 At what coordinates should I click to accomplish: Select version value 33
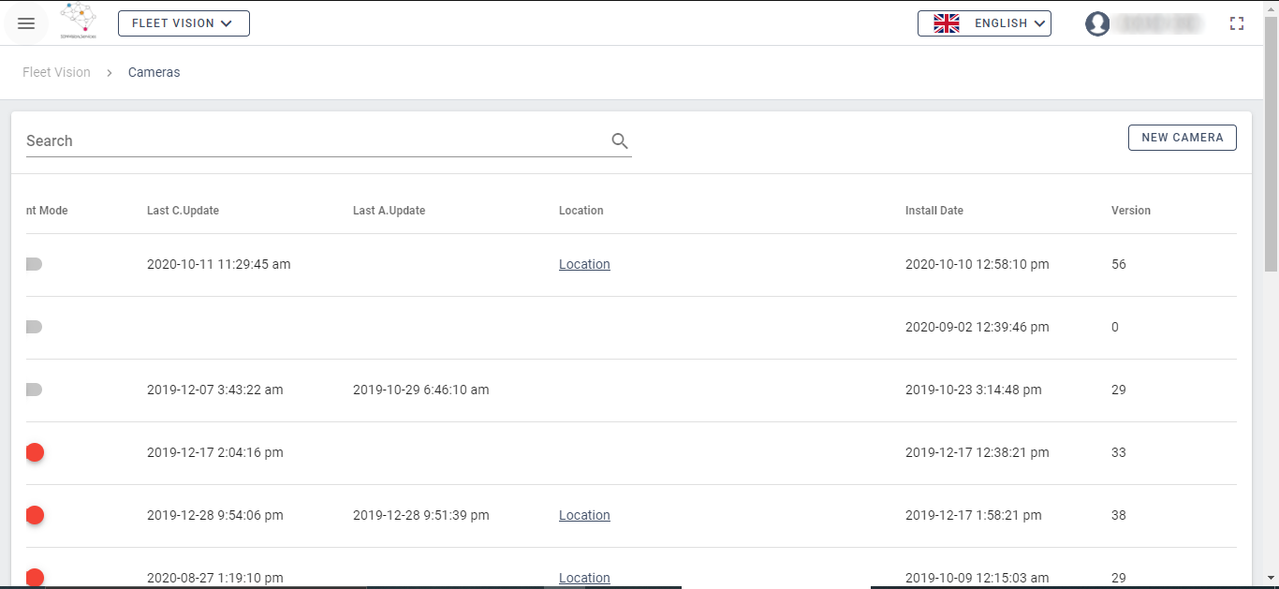[1119, 452]
